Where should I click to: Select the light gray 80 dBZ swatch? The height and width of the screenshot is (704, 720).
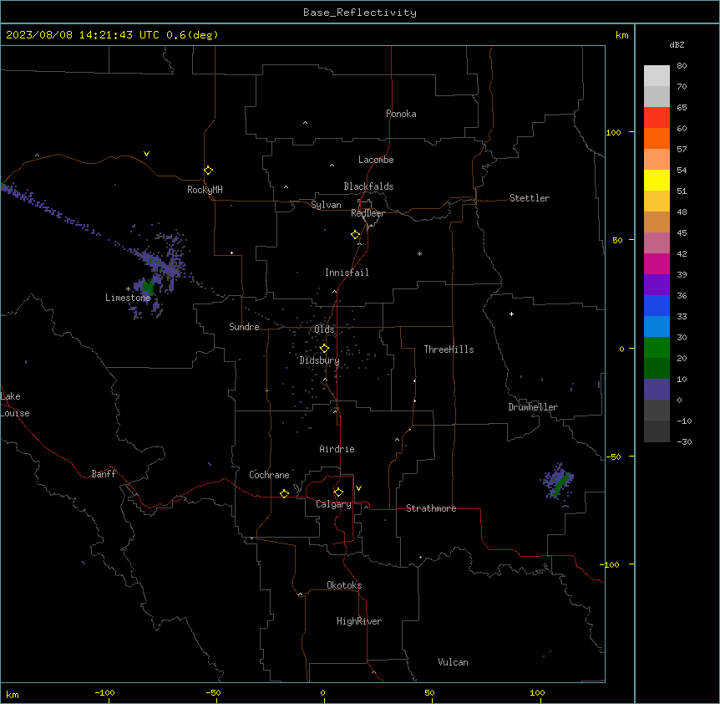657,76
